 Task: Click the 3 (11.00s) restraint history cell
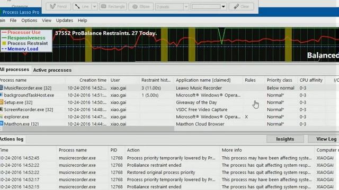coord(151,88)
